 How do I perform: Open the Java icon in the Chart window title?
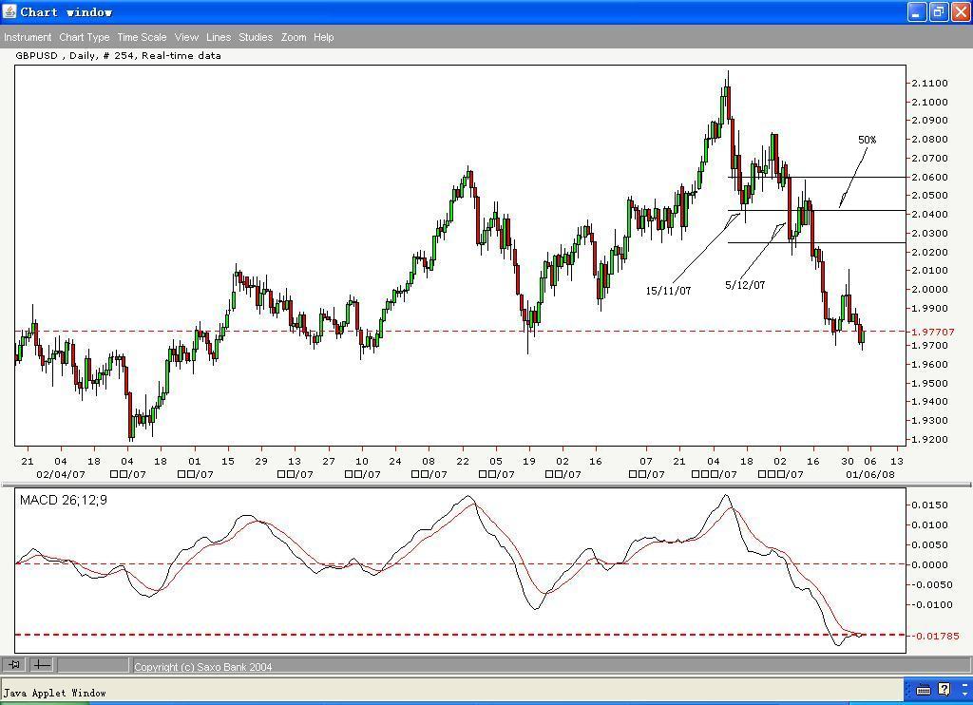coord(10,11)
